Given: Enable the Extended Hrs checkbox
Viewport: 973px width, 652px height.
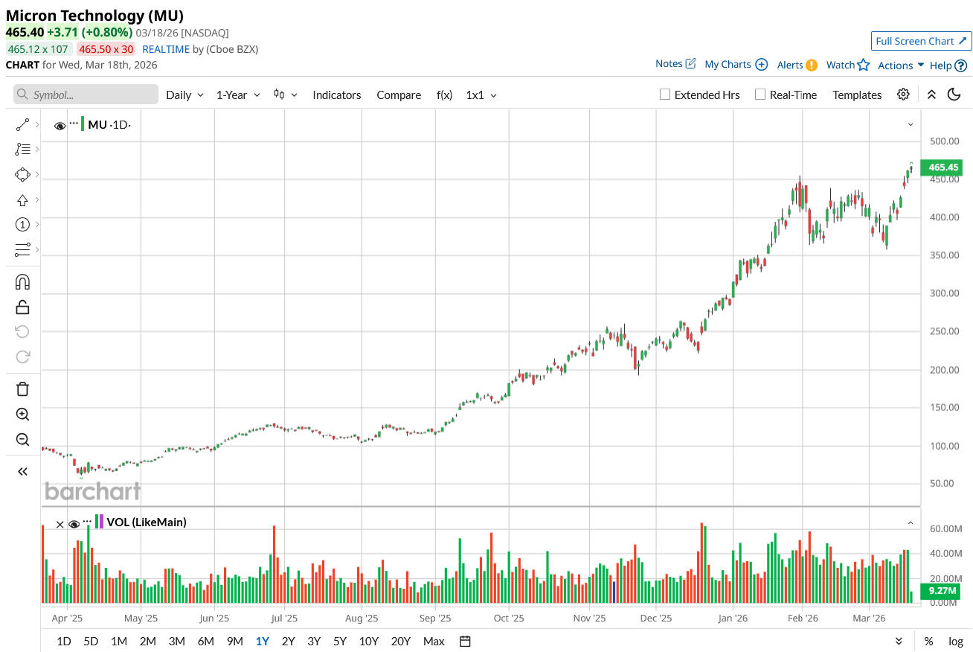Looking at the screenshot, I should 665,95.
